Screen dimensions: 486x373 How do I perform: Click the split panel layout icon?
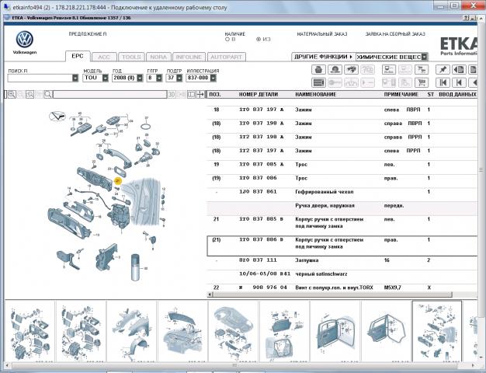point(191,94)
